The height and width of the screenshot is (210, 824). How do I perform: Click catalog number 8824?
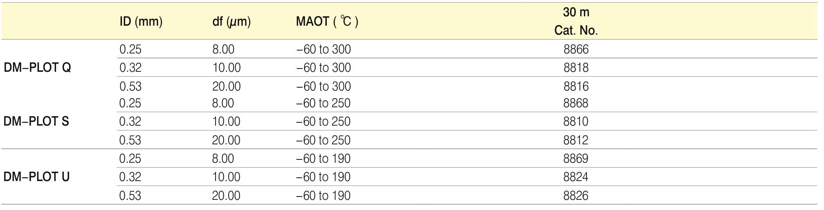[x=575, y=177]
